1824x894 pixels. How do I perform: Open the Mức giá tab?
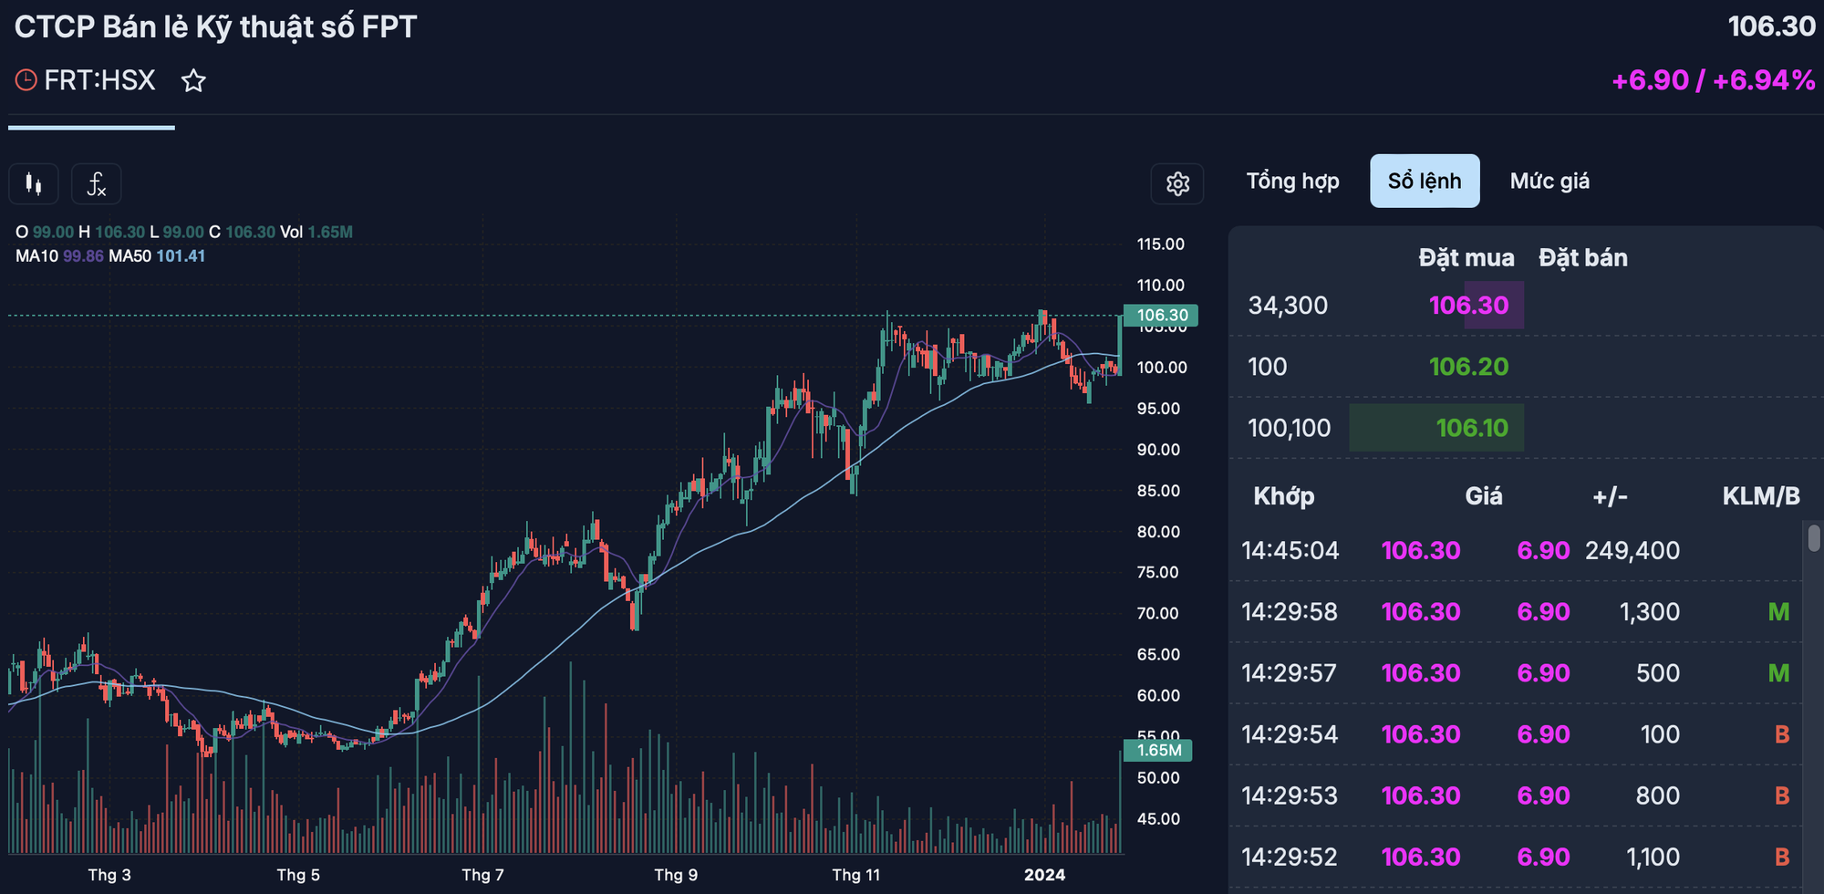tap(1549, 181)
